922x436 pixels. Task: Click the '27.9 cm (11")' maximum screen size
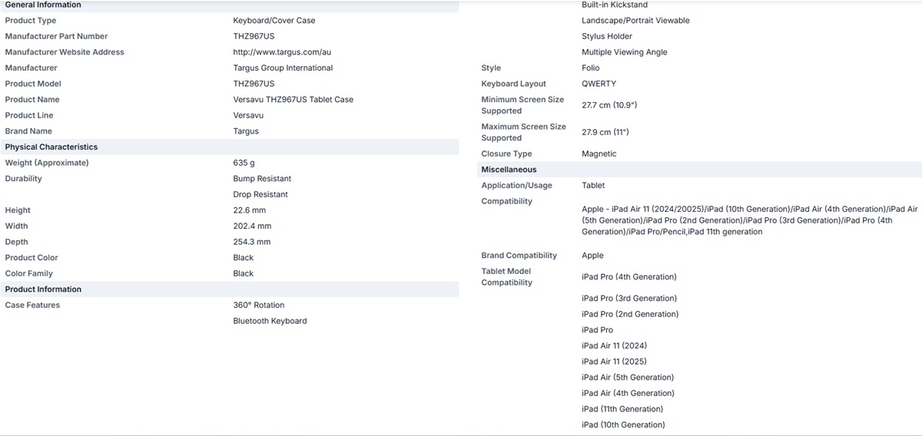tap(605, 132)
